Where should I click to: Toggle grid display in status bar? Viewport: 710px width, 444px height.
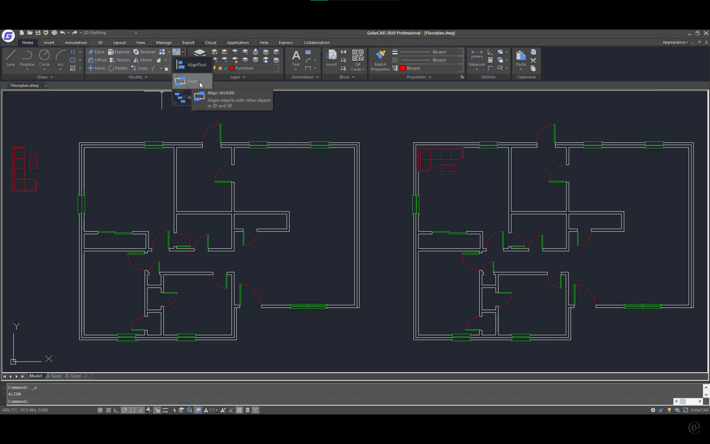[x=108, y=410]
